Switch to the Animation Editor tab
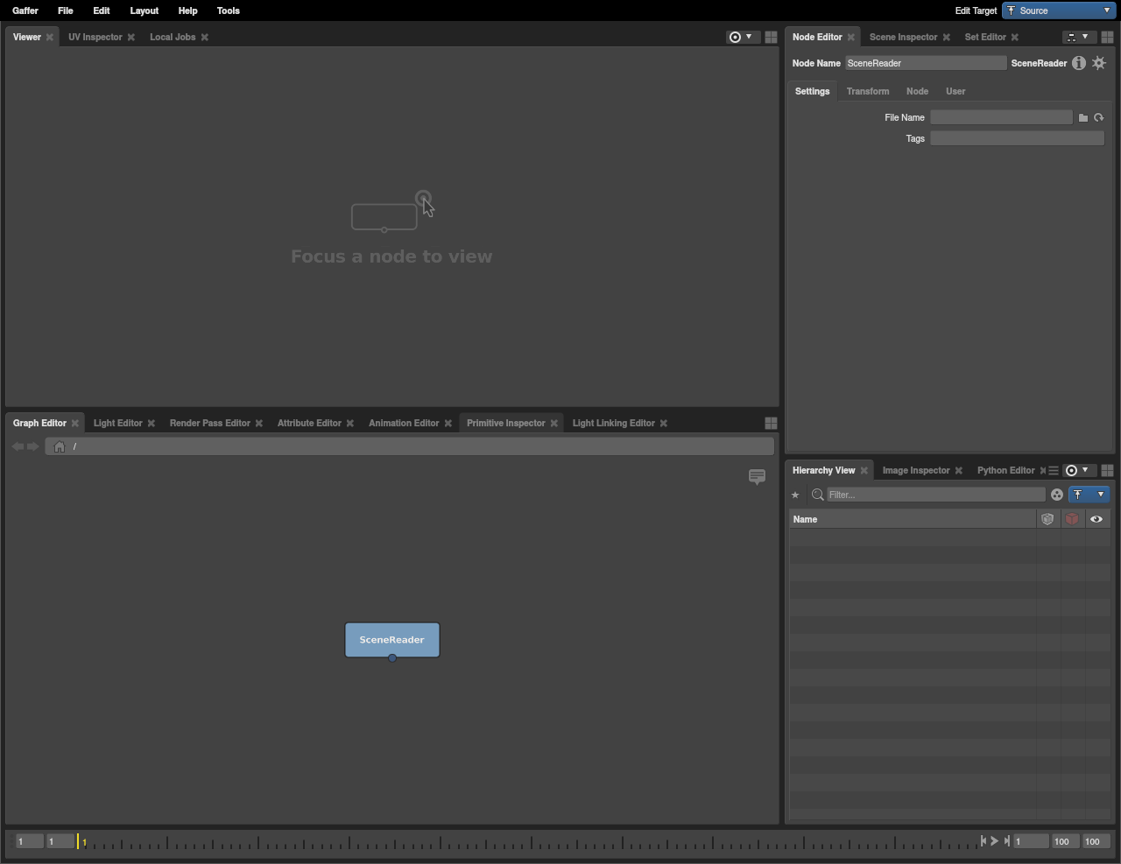The height and width of the screenshot is (864, 1121). click(404, 423)
